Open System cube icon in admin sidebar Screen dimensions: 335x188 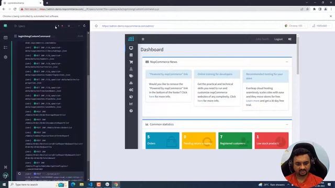pos(131,97)
